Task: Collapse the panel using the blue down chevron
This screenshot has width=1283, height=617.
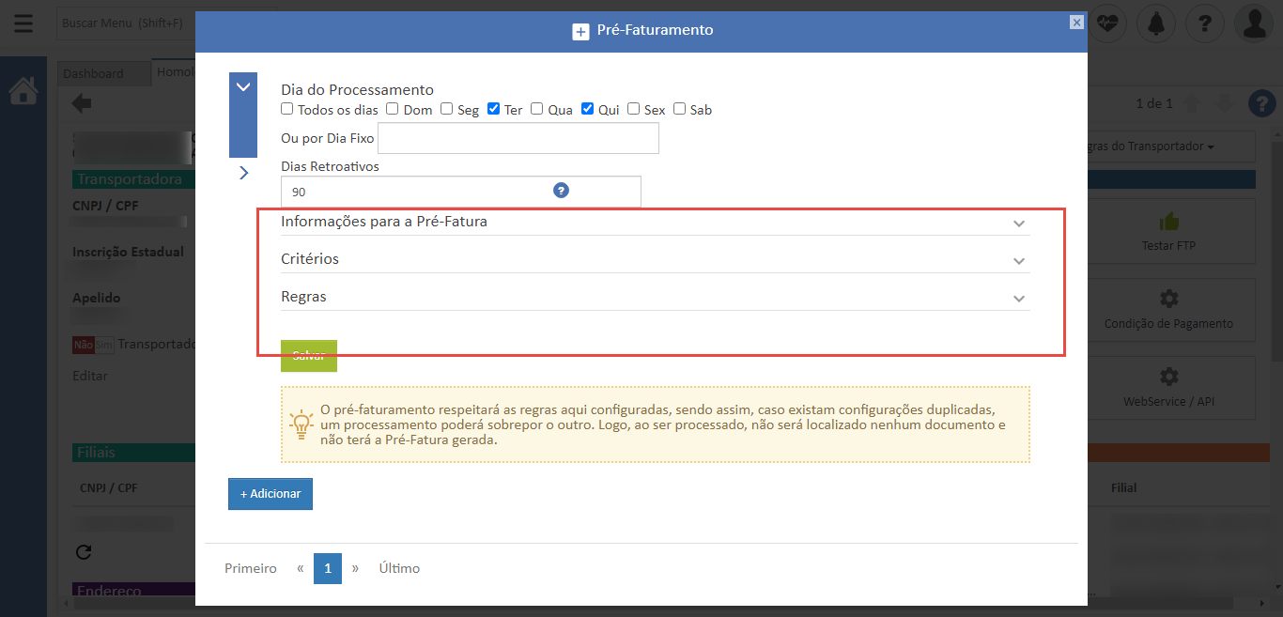Action: [x=243, y=87]
